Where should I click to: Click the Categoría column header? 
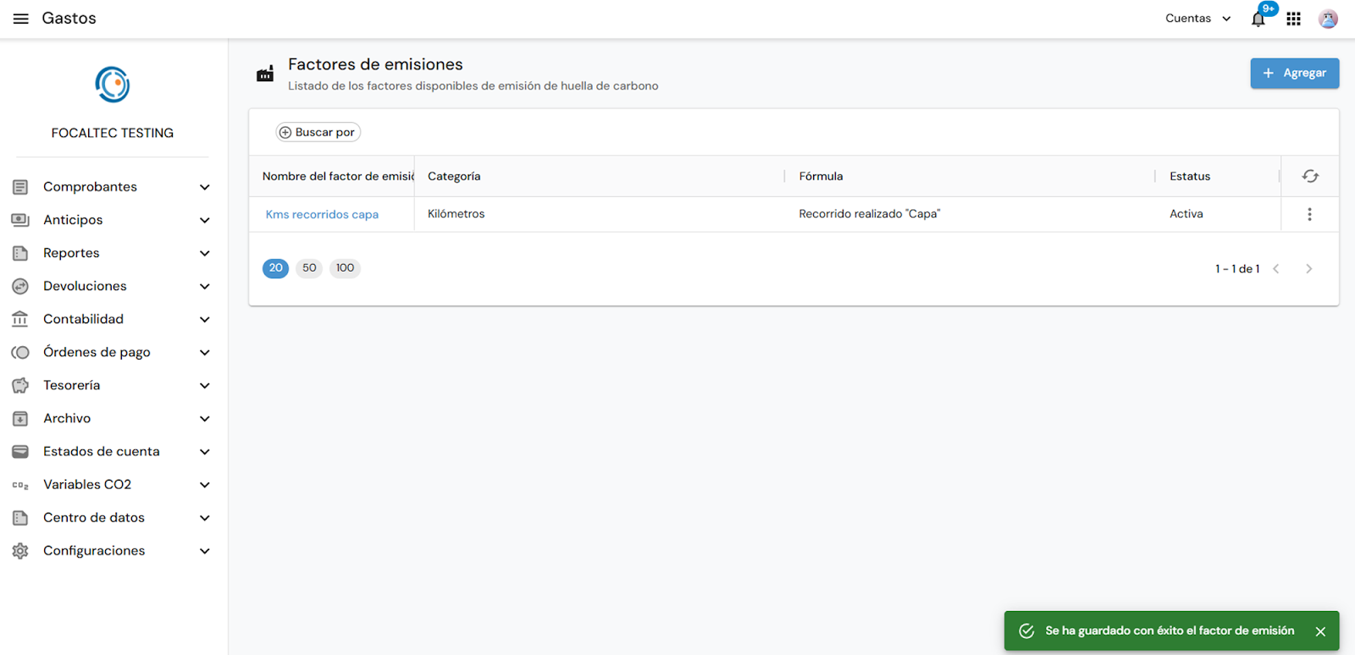click(x=454, y=176)
